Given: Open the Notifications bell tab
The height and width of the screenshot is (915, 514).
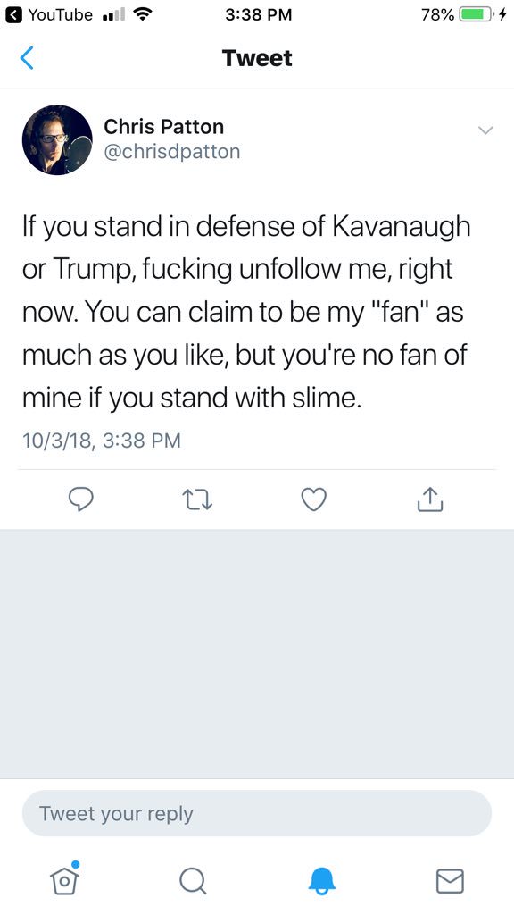Looking at the screenshot, I should pyautogui.click(x=321, y=880).
